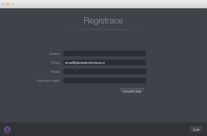The width and height of the screenshot is (207, 136).
Task: Close the window with the leftmost title button
Action: pos(3,4)
